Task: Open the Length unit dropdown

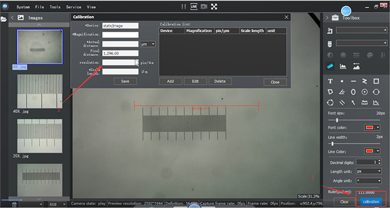Action: tap(369, 171)
